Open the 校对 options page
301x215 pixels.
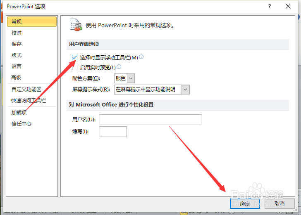pyautogui.click(x=17, y=33)
